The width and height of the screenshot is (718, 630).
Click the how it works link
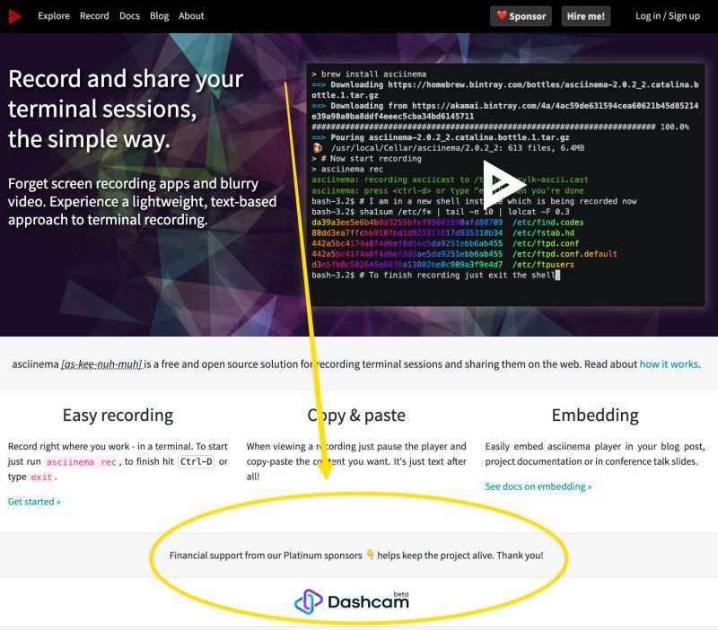coord(669,364)
